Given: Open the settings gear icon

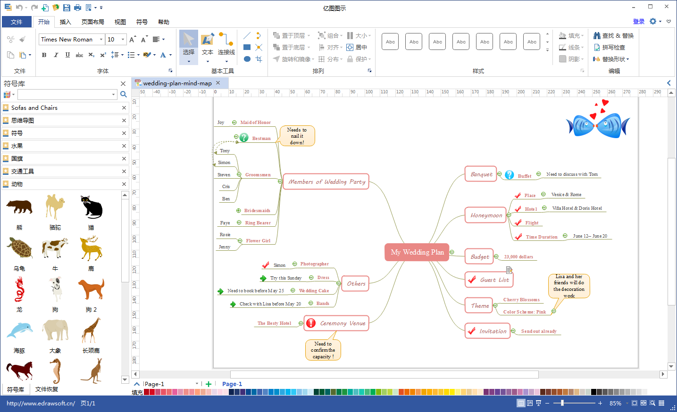Looking at the screenshot, I should 653,21.
